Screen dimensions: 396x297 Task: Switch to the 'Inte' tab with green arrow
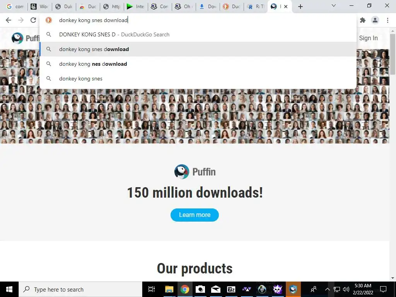[136, 7]
